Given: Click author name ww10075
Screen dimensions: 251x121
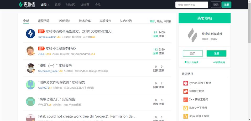Looking at the screenshot, I should pyautogui.click(x=44, y=88).
